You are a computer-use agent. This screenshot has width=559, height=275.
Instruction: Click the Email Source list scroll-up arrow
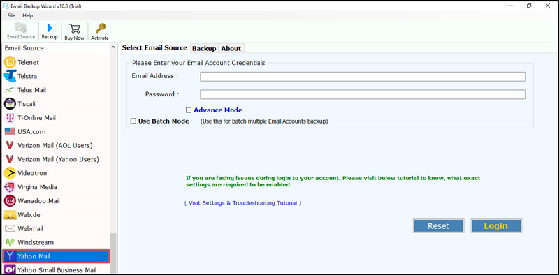pyautogui.click(x=113, y=47)
